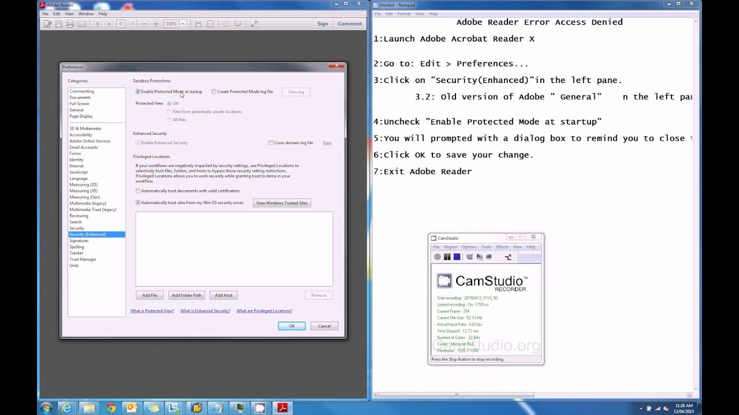The width and height of the screenshot is (739, 415).
Task: Click the fit width scrolling icon
Action: (x=198, y=24)
